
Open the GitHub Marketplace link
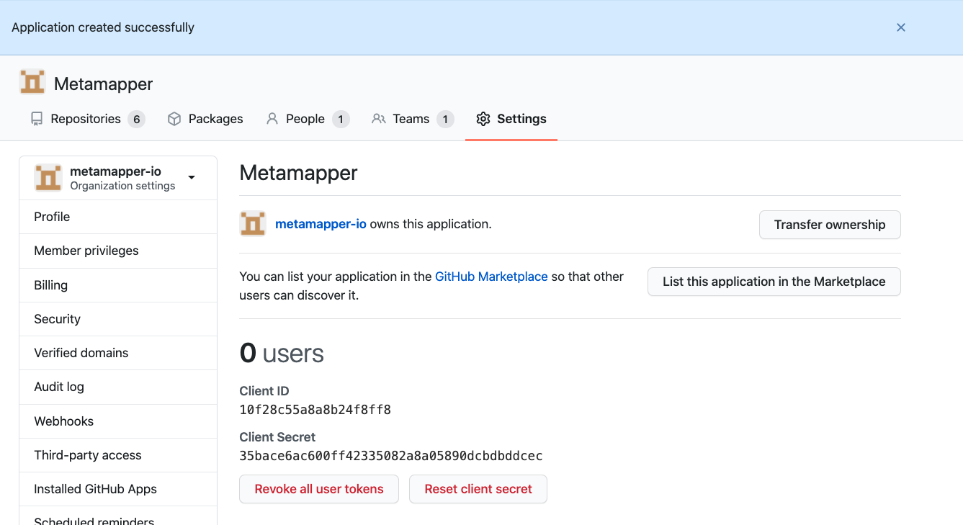pyautogui.click(x=491, y=277)
